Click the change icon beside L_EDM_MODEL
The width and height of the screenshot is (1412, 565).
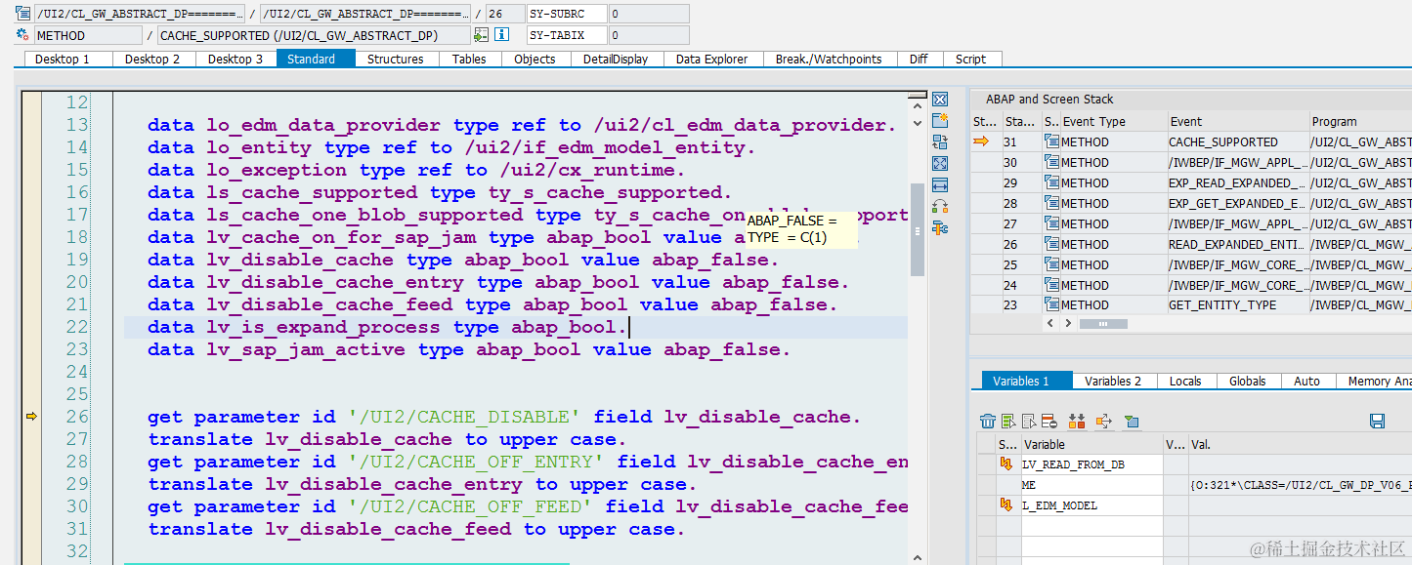(1006, 505)
